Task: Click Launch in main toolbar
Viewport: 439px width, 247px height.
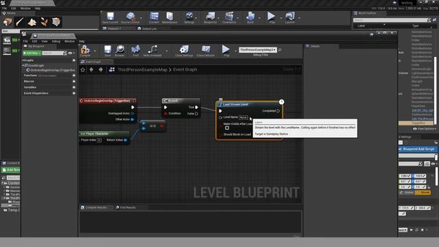Action: [x=290, y=17]
